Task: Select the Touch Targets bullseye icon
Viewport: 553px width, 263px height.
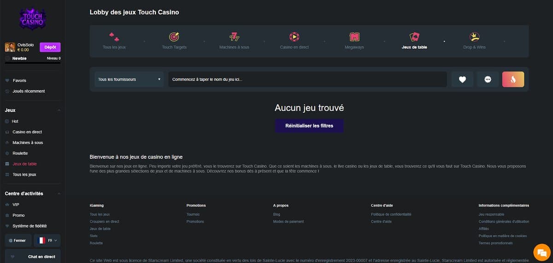Action: [174, 36]
